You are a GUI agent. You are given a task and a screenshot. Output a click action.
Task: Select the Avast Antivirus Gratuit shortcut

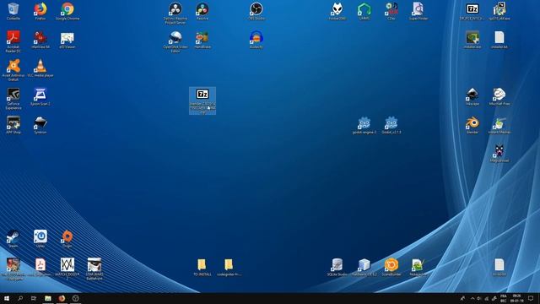[13, 70]
